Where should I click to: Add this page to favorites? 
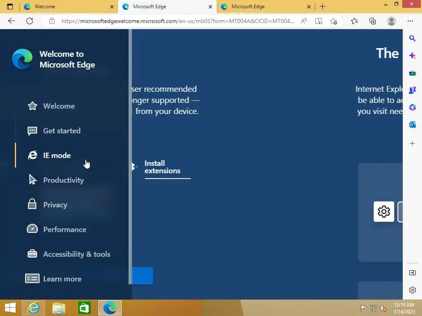coord(334,21)
